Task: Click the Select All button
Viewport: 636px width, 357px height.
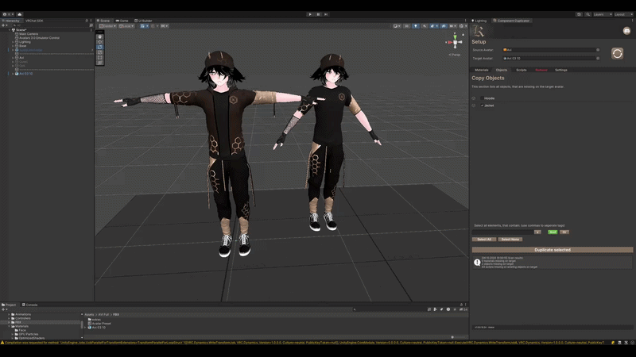Action: coord(484,240)
